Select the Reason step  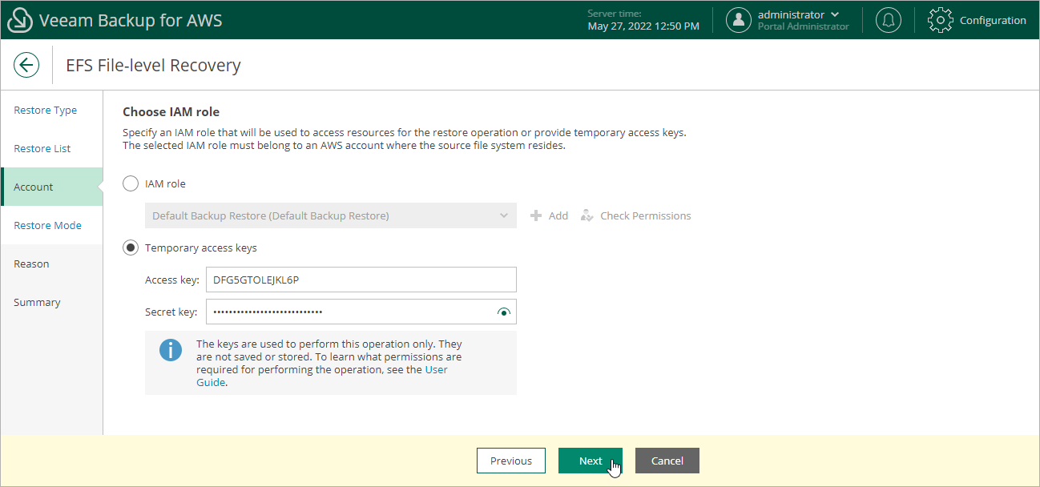(31, 264)
